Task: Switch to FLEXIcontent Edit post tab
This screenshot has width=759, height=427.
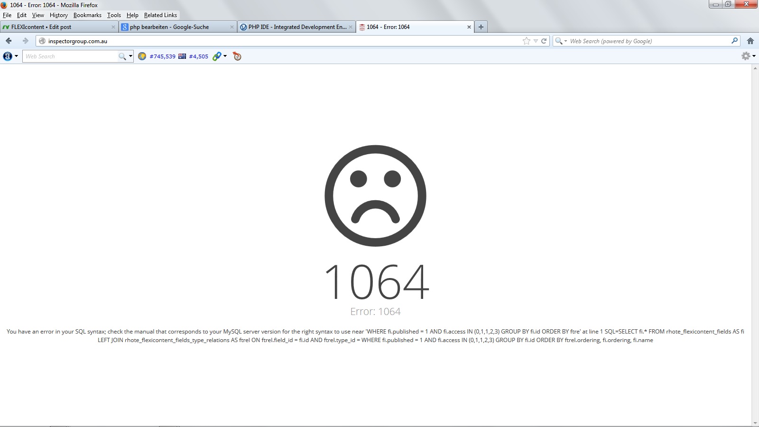Action: [x=59, y=27]
